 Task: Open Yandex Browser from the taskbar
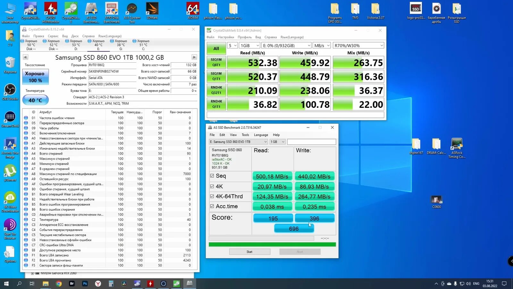[x=98, y=284]
